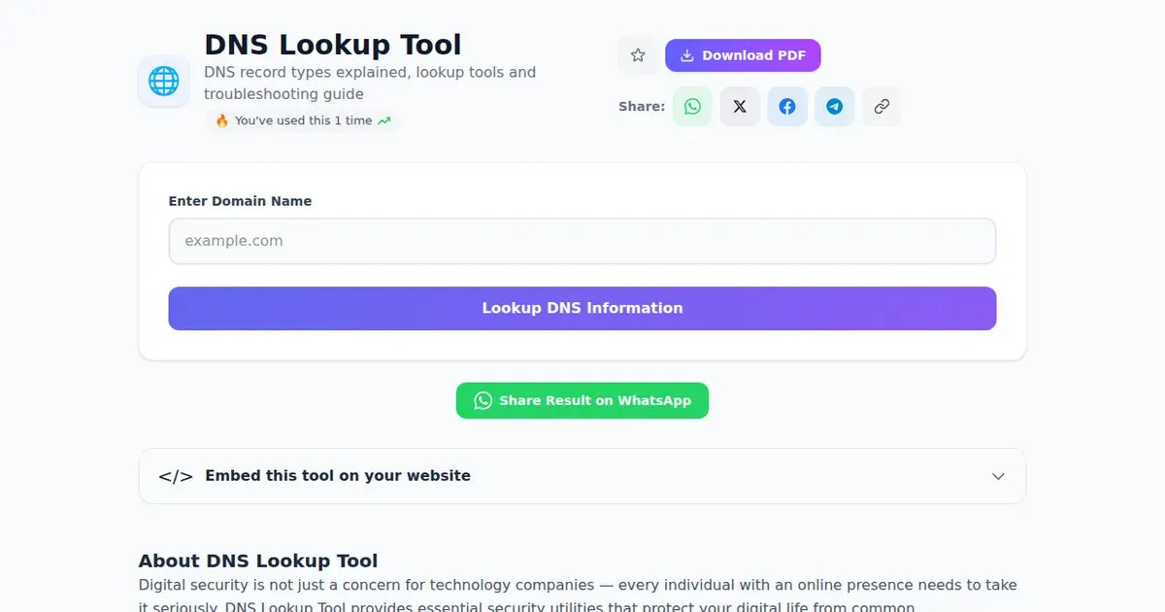Focus the Enter Domain Name field
The image size is (1165, 612).
pyautogui.click(x=582, y=241)
